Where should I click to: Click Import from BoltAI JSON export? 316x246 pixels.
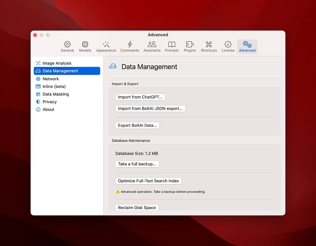[x=150, y=108]
